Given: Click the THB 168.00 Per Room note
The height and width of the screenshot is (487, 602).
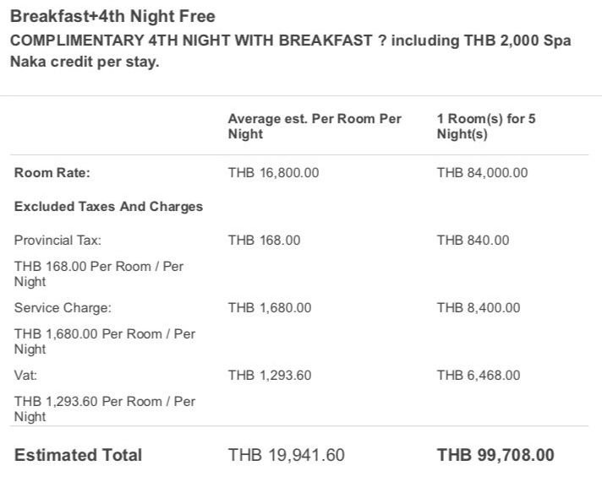Looking at the screenshot, I should (98, 273).
